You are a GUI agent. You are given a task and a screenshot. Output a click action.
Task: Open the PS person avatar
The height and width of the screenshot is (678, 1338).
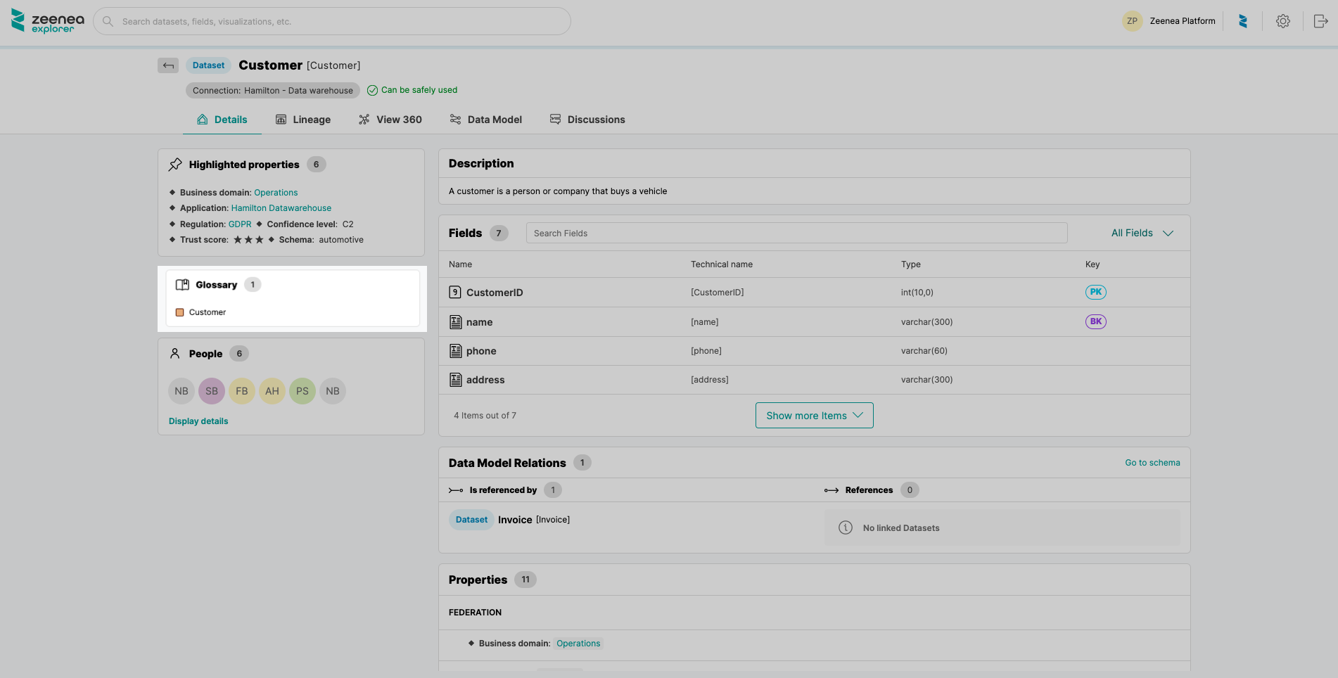coord(302,391)
